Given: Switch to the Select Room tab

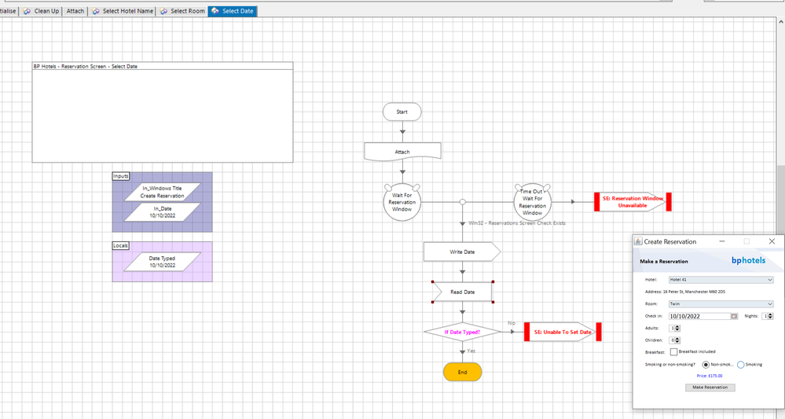Looking at the screenshot, I should [x=182, y=11].
